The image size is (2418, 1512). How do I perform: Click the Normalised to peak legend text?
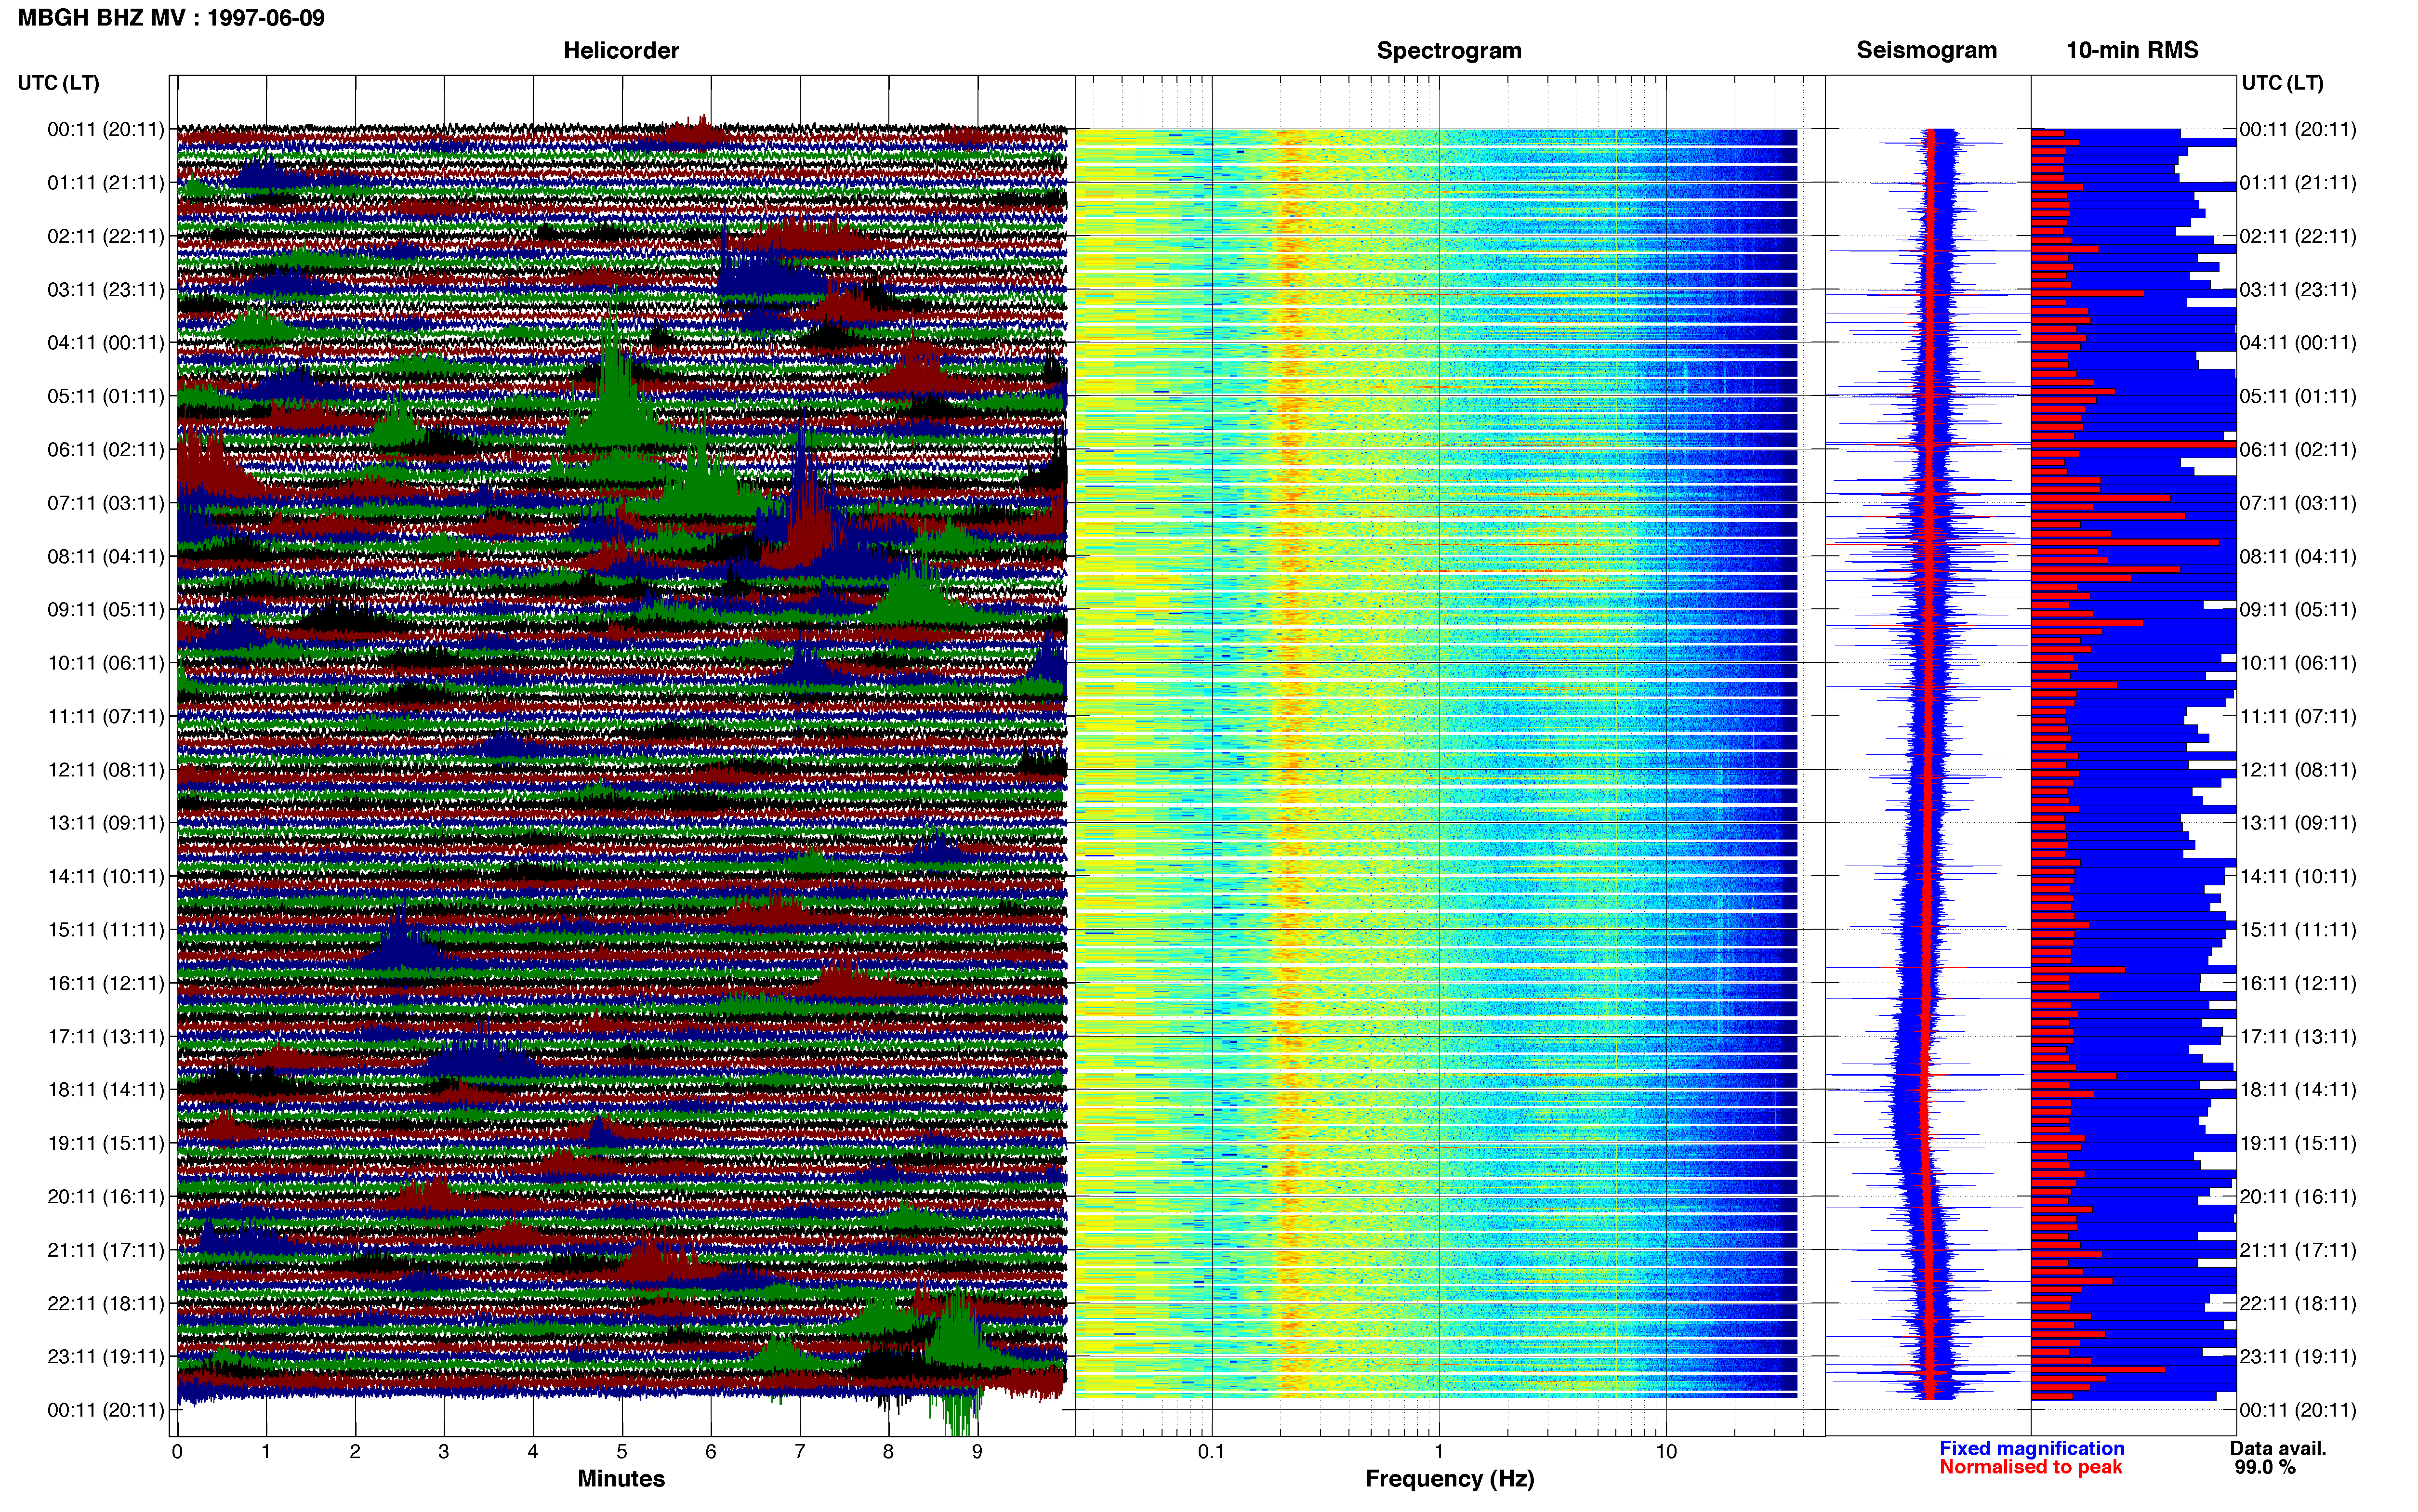pos(2030,1467)
